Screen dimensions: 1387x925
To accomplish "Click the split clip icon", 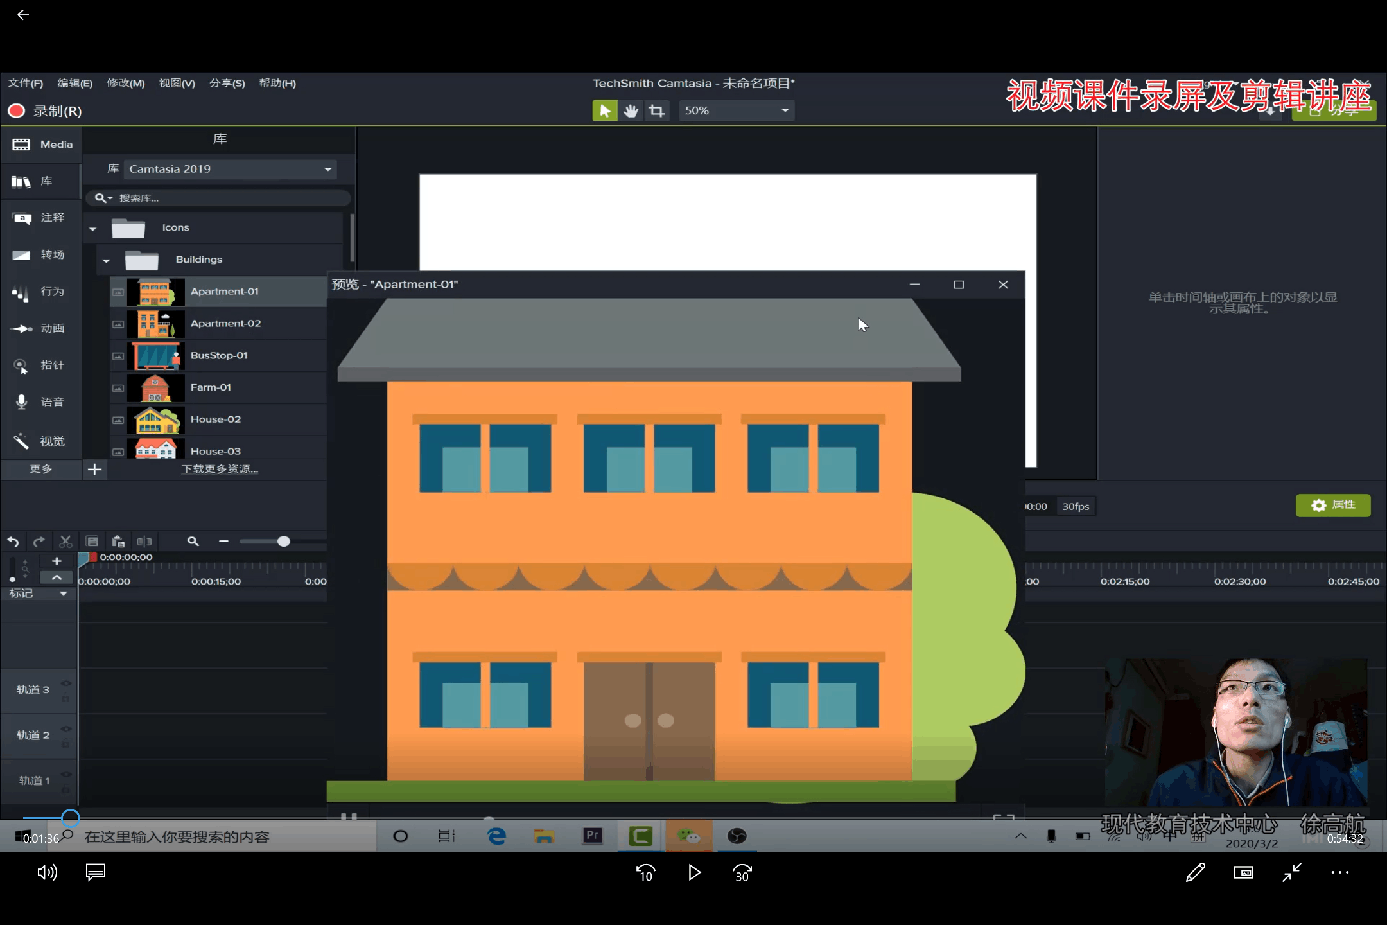I will point(144,542).
